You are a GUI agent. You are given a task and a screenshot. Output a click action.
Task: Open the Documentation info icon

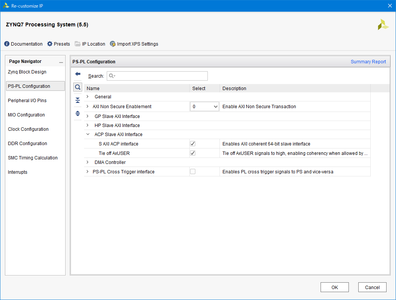7,44
